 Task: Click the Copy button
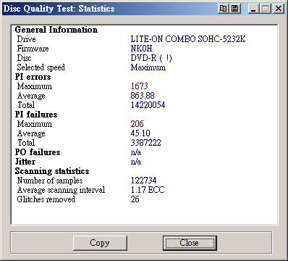[100, 243]
